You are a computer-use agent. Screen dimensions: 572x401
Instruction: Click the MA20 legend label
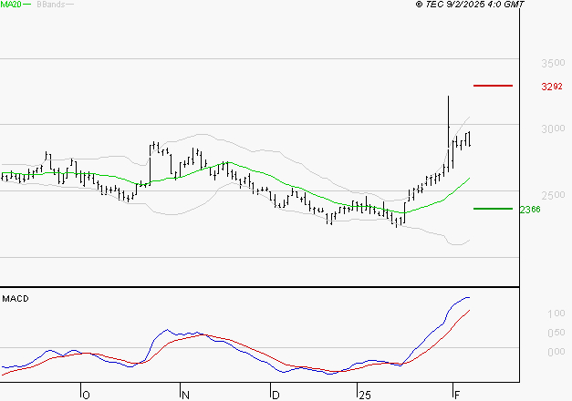click(11, 5)
